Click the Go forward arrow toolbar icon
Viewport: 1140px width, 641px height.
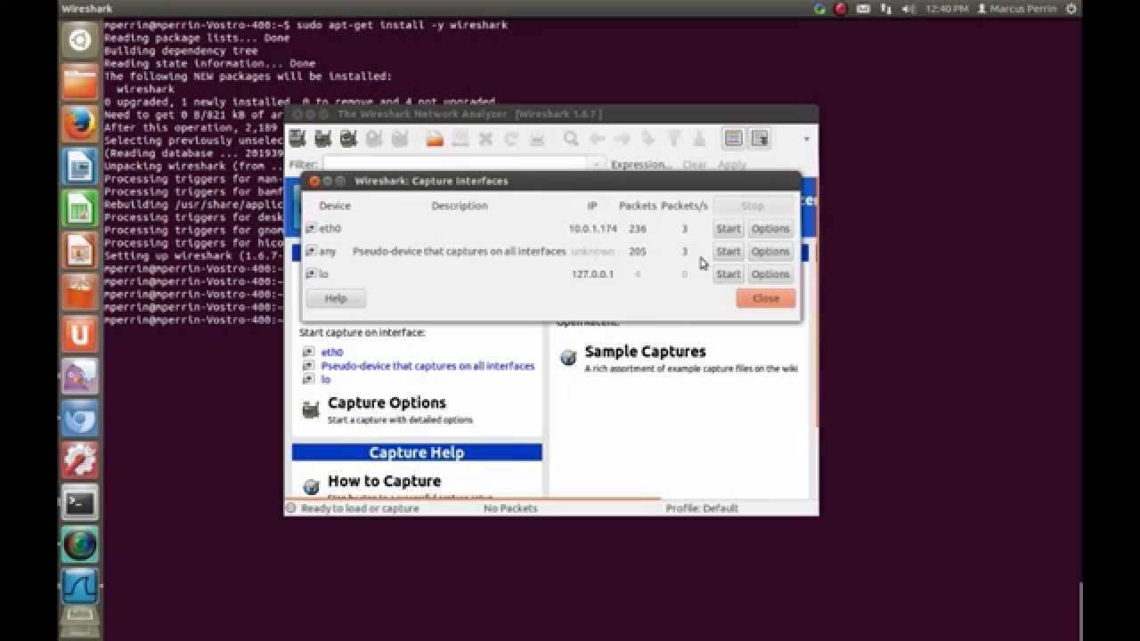(623, 138)
